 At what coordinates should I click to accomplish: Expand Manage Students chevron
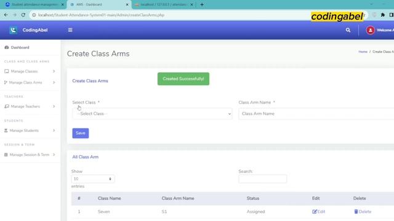point(54,131)
